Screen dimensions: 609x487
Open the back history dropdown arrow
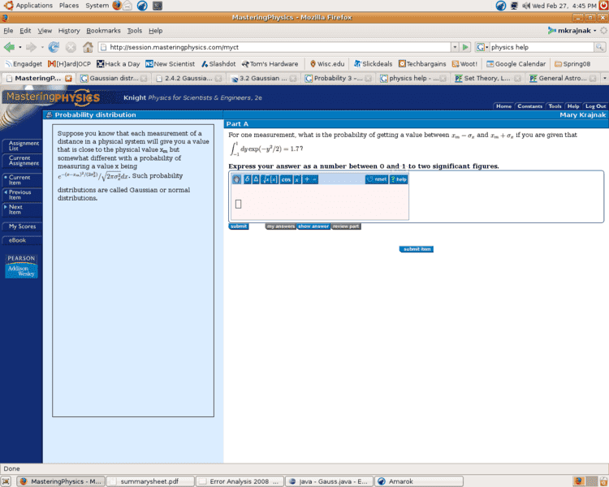(20, 47)
